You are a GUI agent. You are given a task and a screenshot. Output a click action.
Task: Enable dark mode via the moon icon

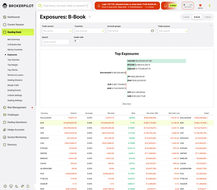coord(16,186)
